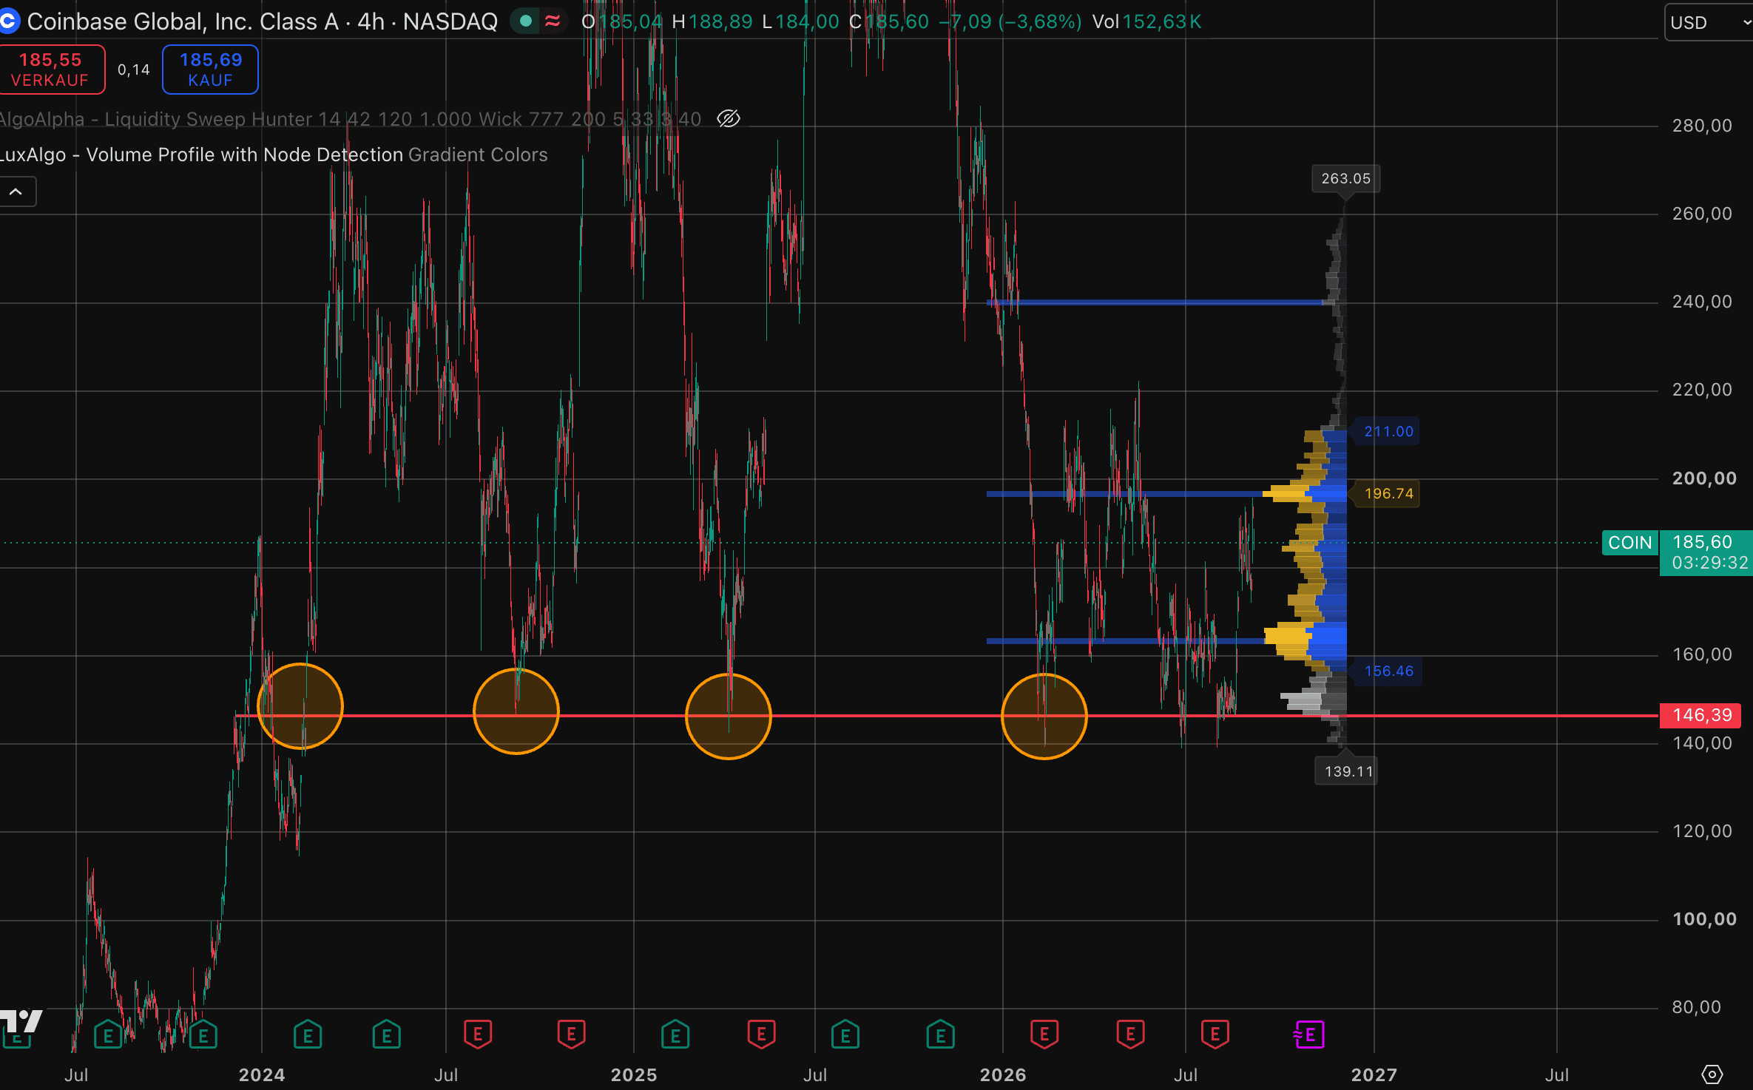The height and width of the screenshot is (1090, 1753).
Task: Click the 280,00 price scale label
Action: pos(1702,126)
